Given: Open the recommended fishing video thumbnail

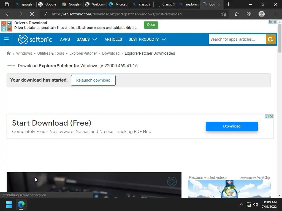Looking at the screenshot, I should point(229,189).
